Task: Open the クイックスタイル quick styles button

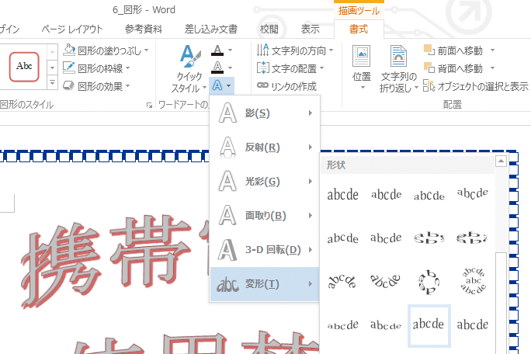Action: tap(189, 69)
